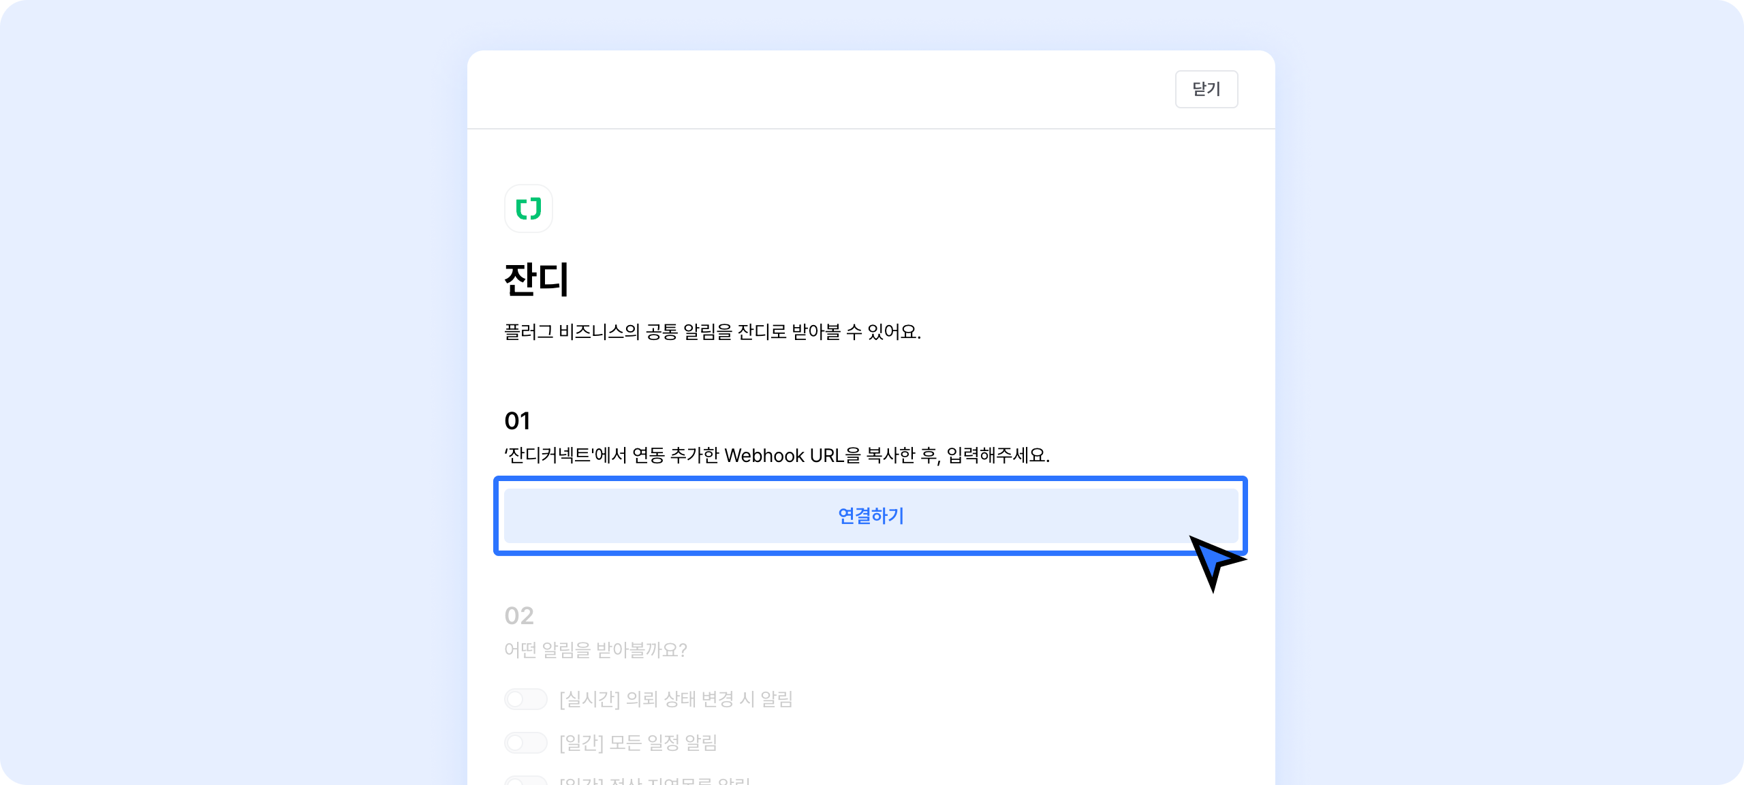Click the '잔디커넥트' word in step one
Viewport: 1744px width, 785px height.
pos(549,455)
